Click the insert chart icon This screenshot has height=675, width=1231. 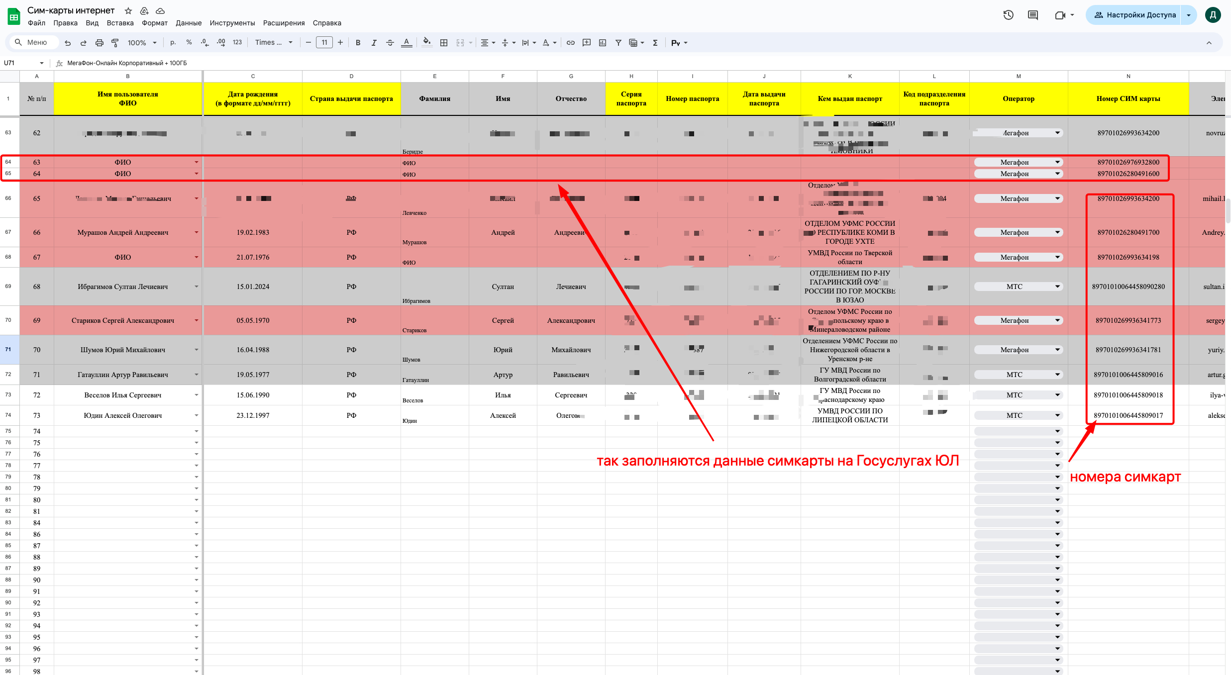tap(603, 43)
